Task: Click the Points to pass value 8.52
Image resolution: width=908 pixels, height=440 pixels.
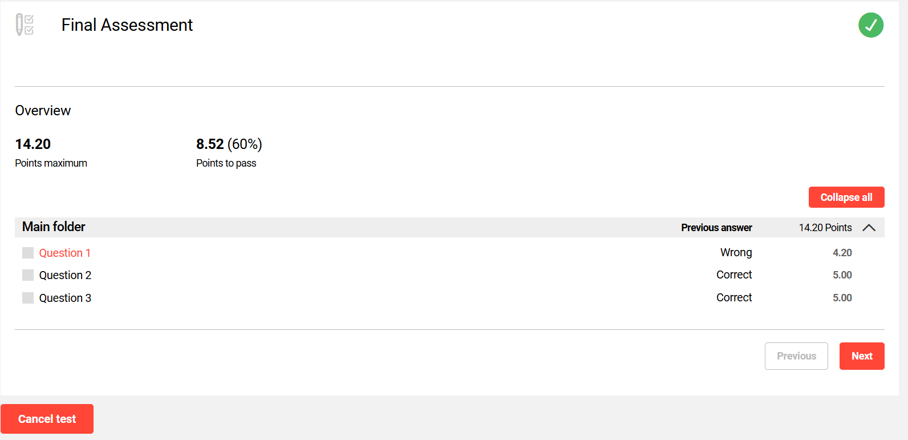Action: pos(210,144)
